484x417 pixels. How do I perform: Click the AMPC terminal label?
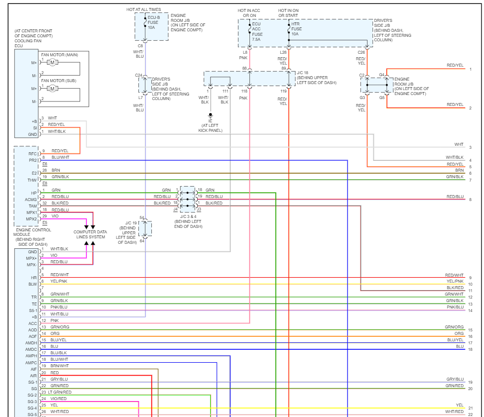[x=31, y=363]
